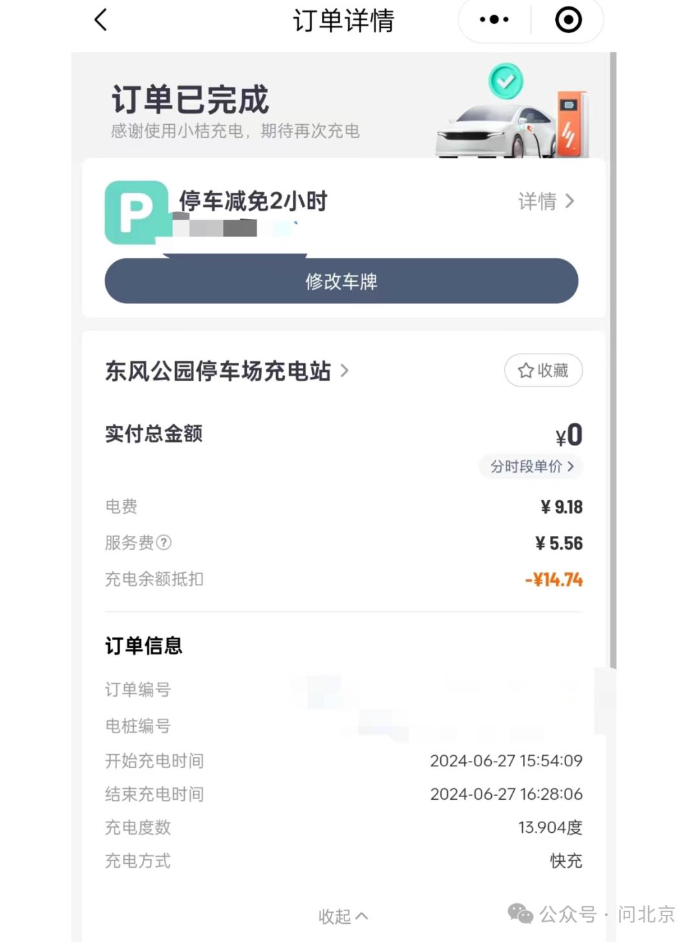Viewport: 698px width, 942px height.
Task: Tap the 停车减免2小时 title
Action: [x=253, y=201]
